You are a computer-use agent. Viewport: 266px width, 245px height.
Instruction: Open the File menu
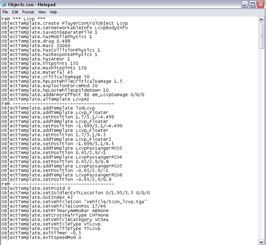coord(5,12)
